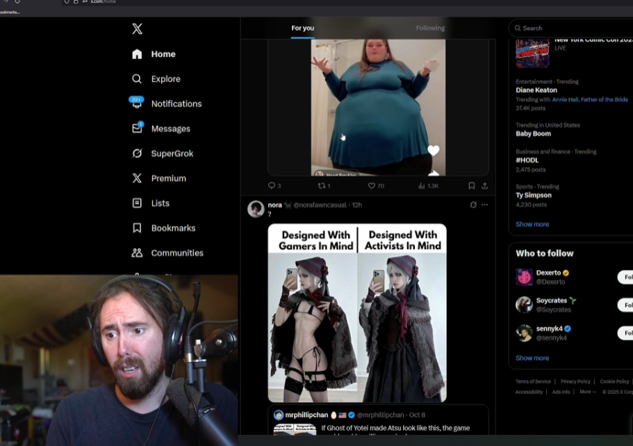This screenshot has height=446, width=633.
Task: Open the more options on nora's post
Action: (x=485, y=205)
